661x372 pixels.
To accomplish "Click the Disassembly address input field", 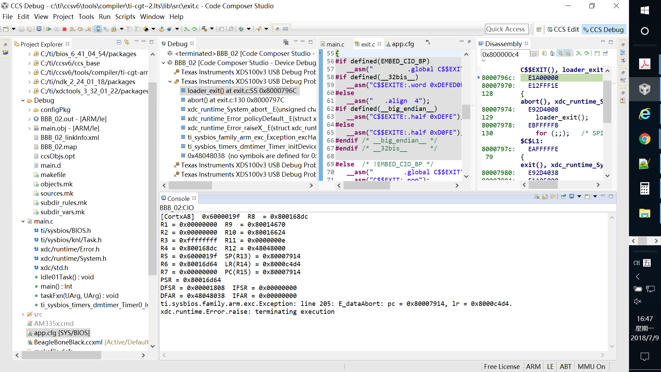I will tap(504, 54).
